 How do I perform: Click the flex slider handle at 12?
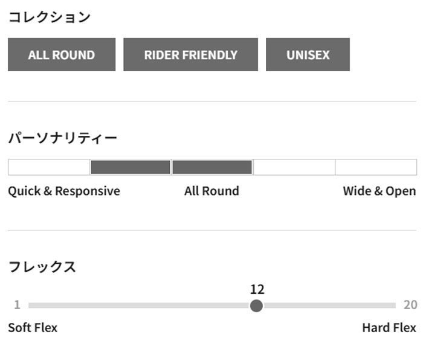pyautogui.click(x=256, y=305)
